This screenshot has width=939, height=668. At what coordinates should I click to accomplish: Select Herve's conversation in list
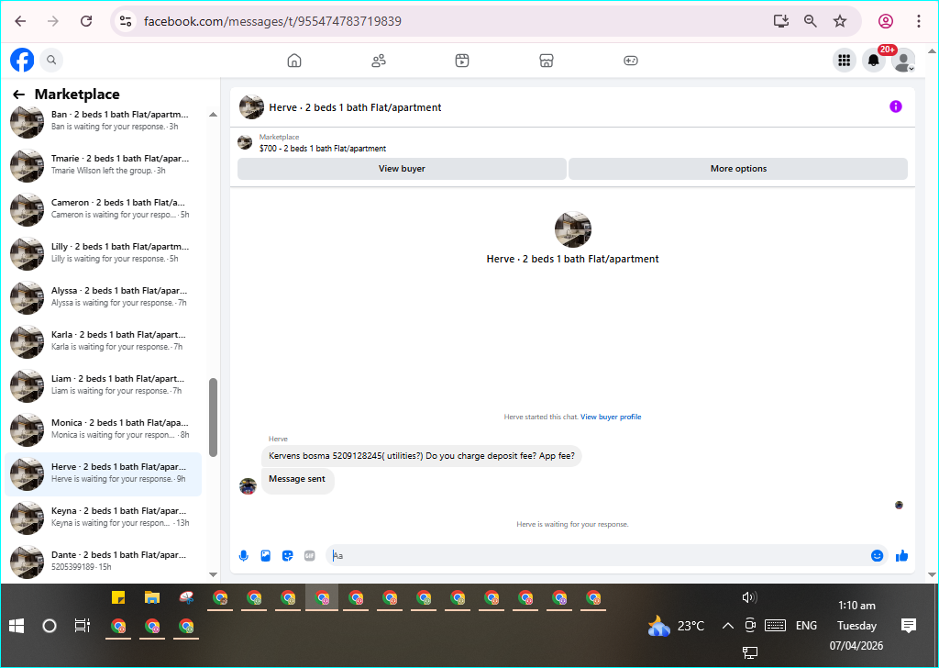[x=104, y=473]
